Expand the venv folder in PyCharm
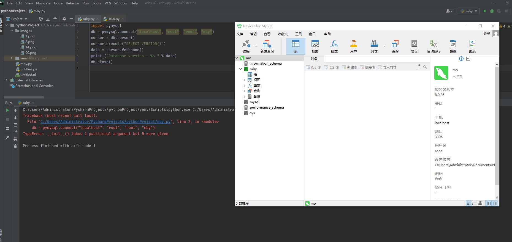Screen dimensions: 512x242 12,58
